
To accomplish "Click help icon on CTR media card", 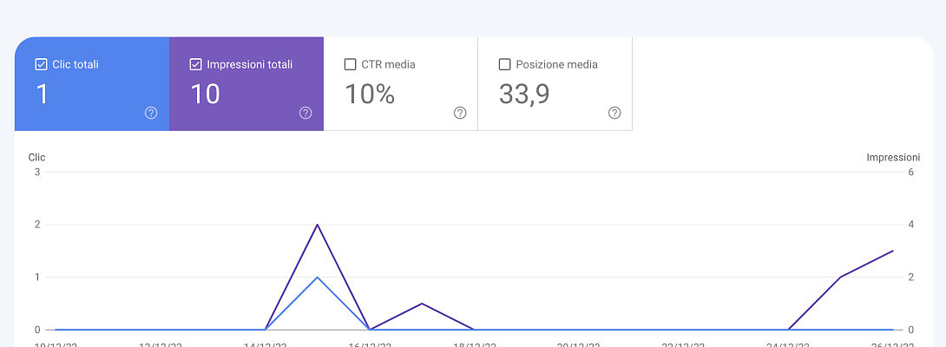I will 460,113.
